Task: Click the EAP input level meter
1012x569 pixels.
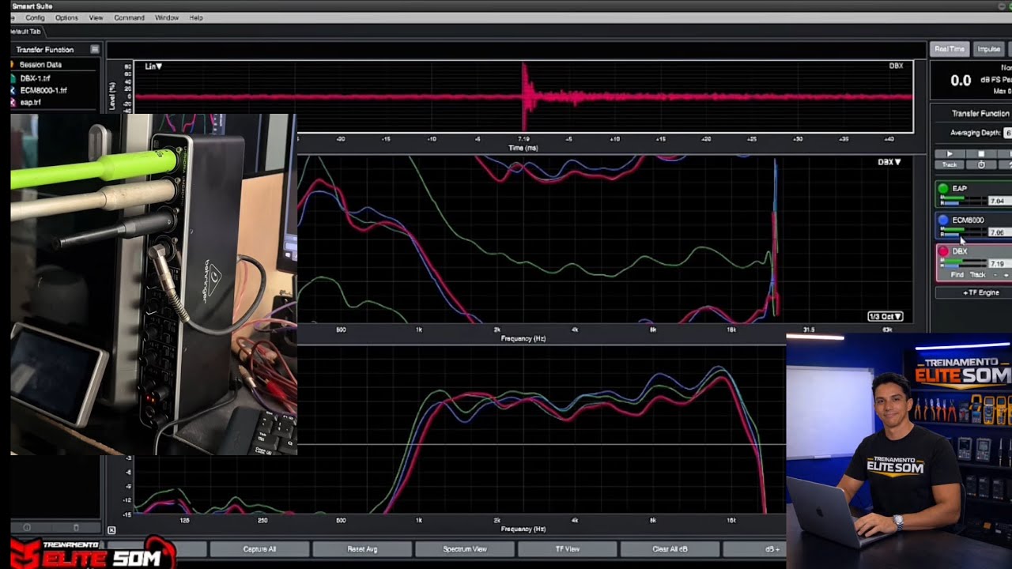Action: [962, 201]
